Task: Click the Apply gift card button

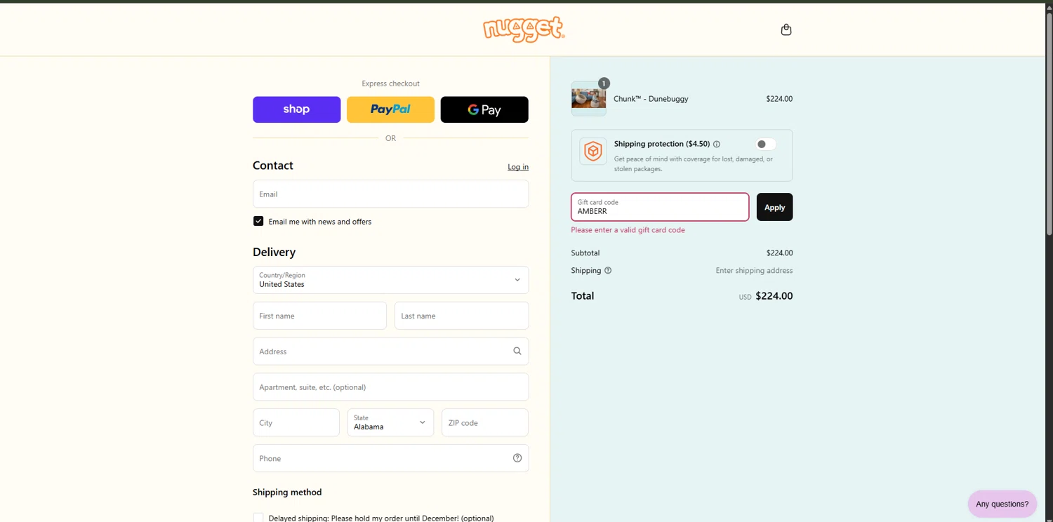Action: pos(774,207)
